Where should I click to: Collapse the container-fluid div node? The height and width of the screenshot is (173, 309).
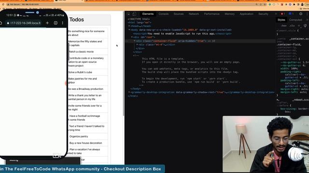[x=134, y=41]
